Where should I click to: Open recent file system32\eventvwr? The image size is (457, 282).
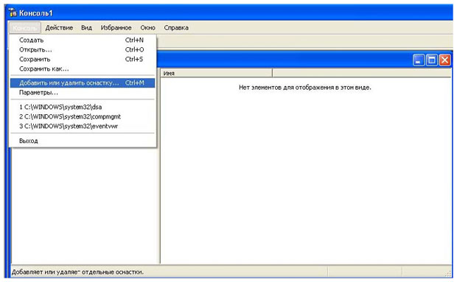(x=83, y=127)
